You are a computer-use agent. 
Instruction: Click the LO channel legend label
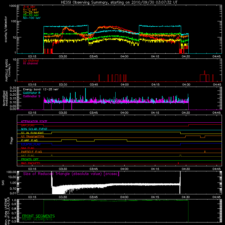(x=31, y=60)
